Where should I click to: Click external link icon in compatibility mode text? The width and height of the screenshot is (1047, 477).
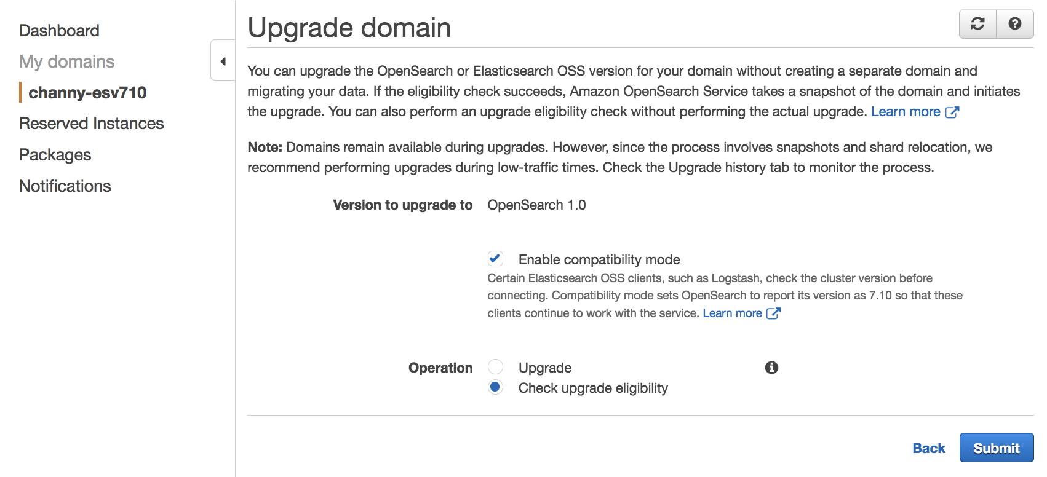point(773,313)
